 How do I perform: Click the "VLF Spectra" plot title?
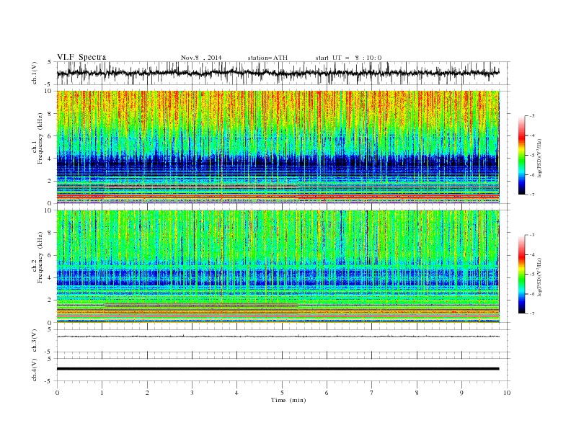(x=81, y=57)
